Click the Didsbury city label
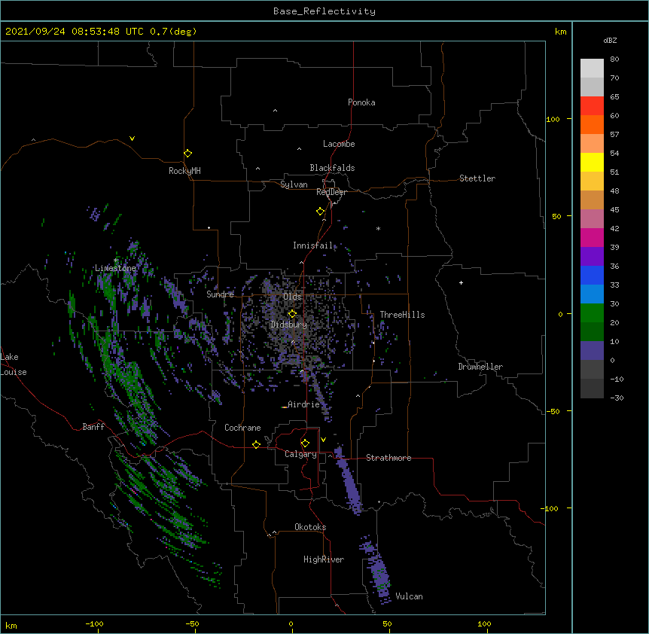The image size is (649, 634). point(289,325)
